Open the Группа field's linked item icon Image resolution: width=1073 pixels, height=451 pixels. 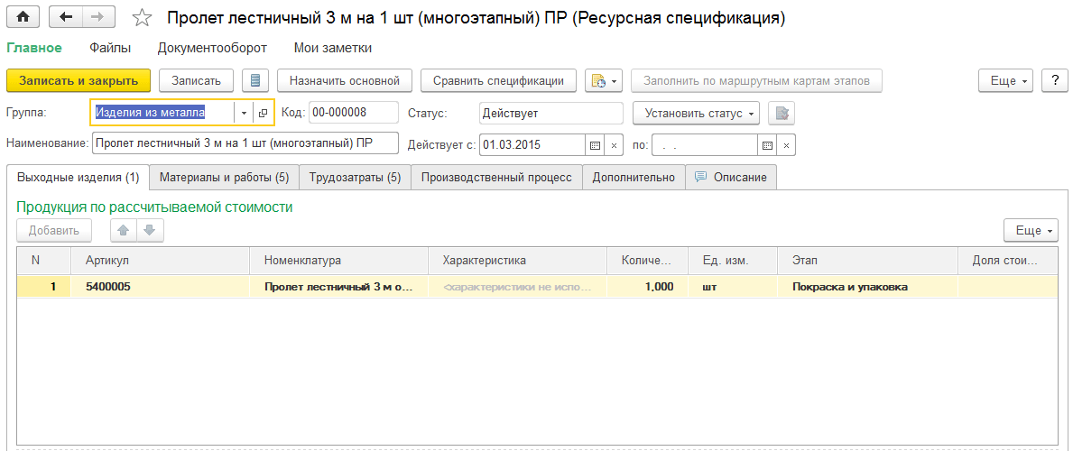pos(263,113)
